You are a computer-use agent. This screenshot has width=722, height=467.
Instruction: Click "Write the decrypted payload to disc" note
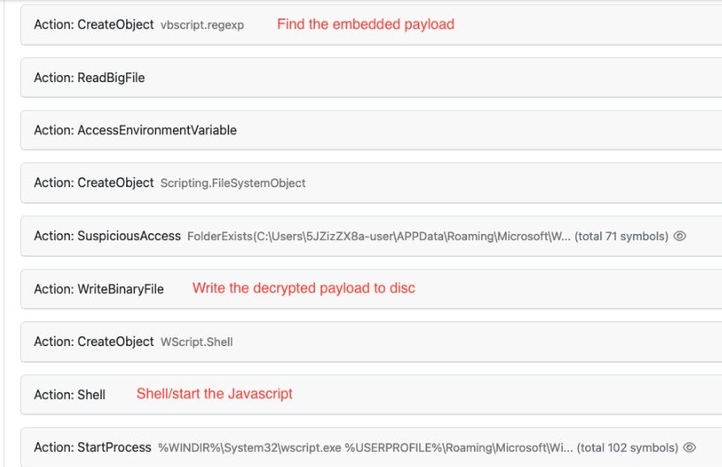(x=304, y=289)
